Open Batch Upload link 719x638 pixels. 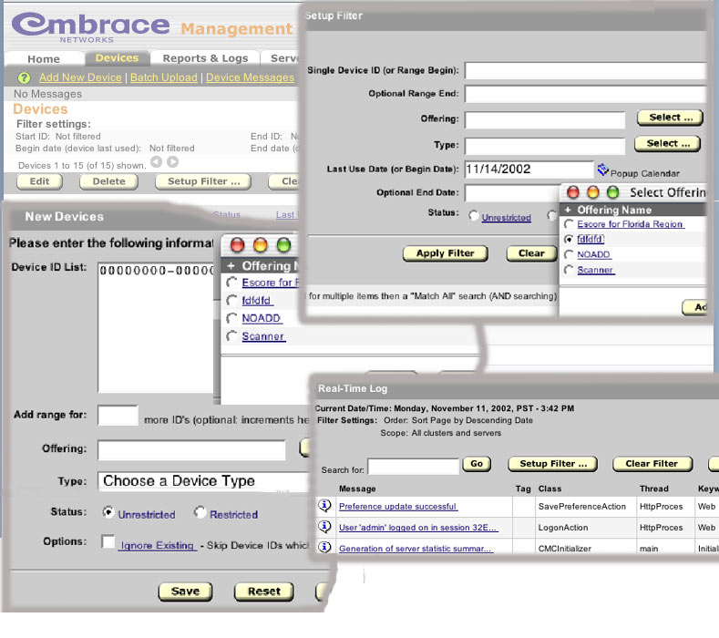(164, 77)
